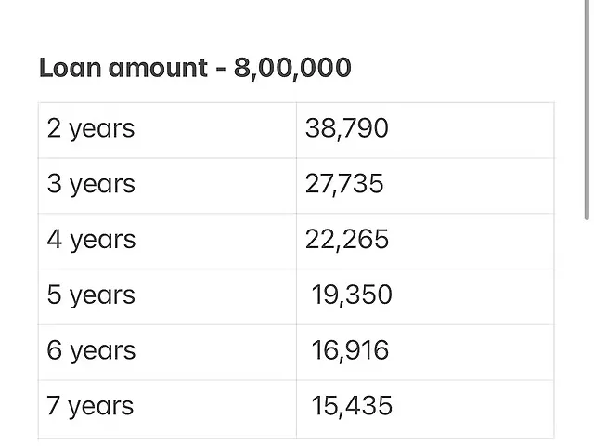Image resolution: width=594 pixels, height=446 pixels.
Task: Select the 2 years table cell
Action: (167, 130)
